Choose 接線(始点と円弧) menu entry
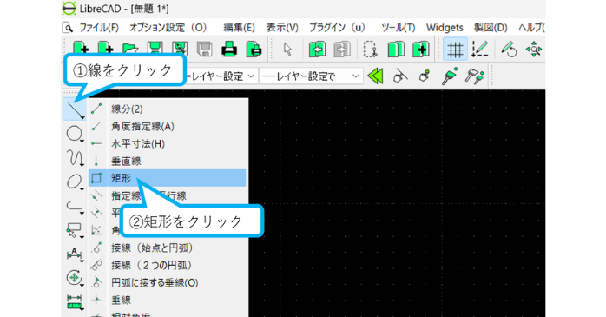 pos(167,248)
